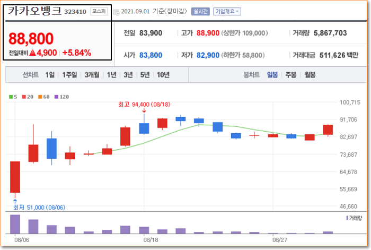Screen dimensions: 371x250
Task: Click the 2021.09.01 기준(장마감) date text
Action: point(154,11)
